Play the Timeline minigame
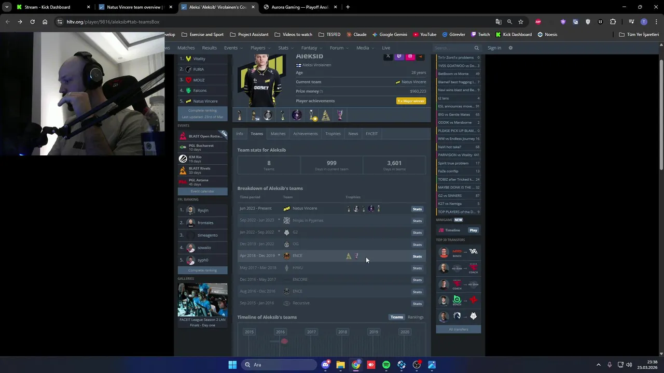This screenshot has height=373, width=664. click(x=473, y=230)
